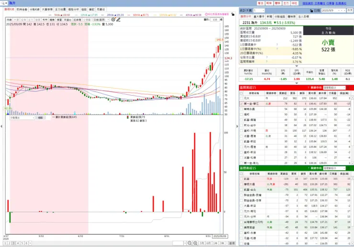The image size is (354, 247).
Task: Click help icon beside 佔股本比重
Action: tap(266, 57)
